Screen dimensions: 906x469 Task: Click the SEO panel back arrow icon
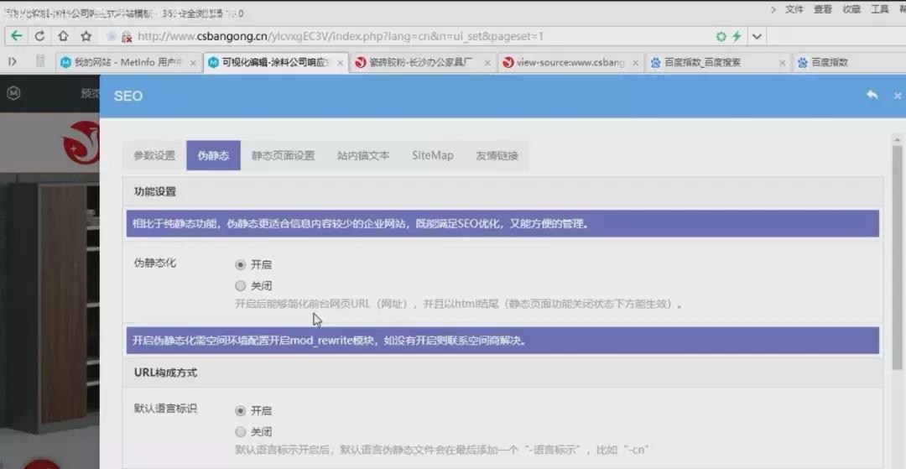[x=872, y=95]
